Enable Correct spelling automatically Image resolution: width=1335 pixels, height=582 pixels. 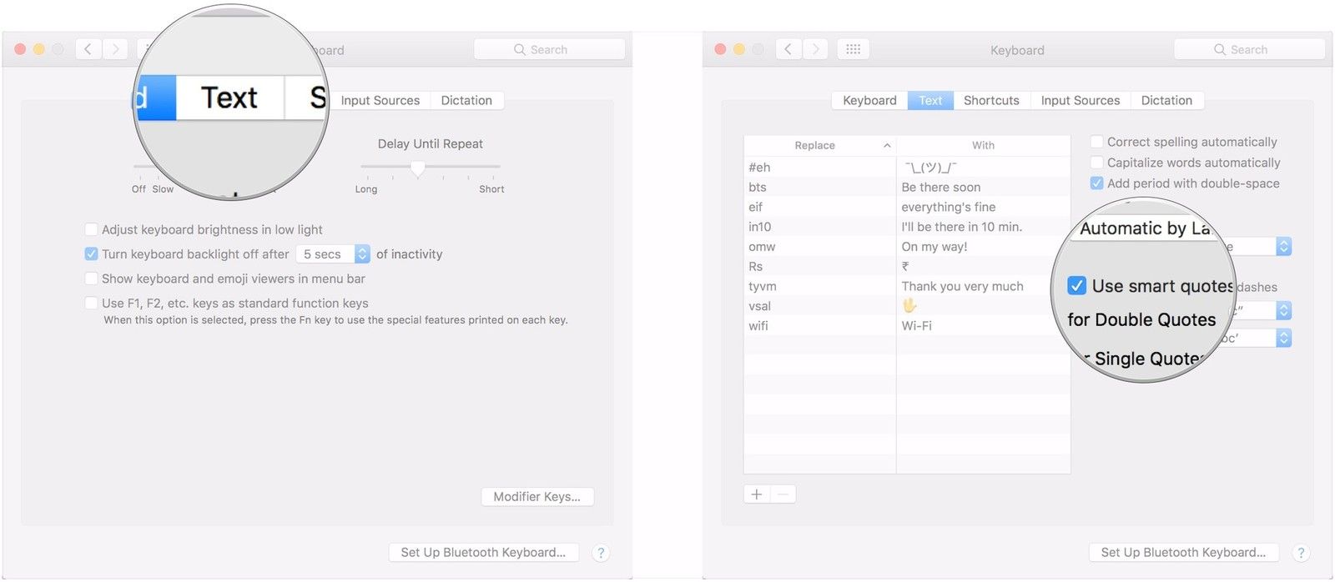[x=1097, y=142]
